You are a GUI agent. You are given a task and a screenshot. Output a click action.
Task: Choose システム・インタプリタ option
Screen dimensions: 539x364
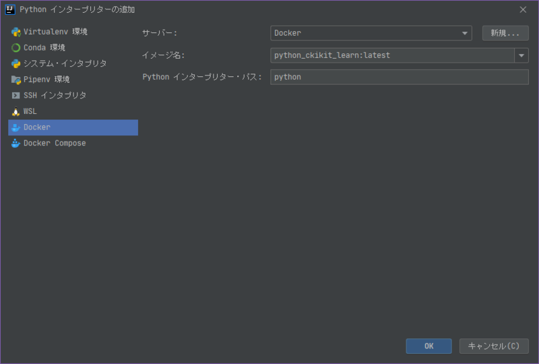pos(73,63)
